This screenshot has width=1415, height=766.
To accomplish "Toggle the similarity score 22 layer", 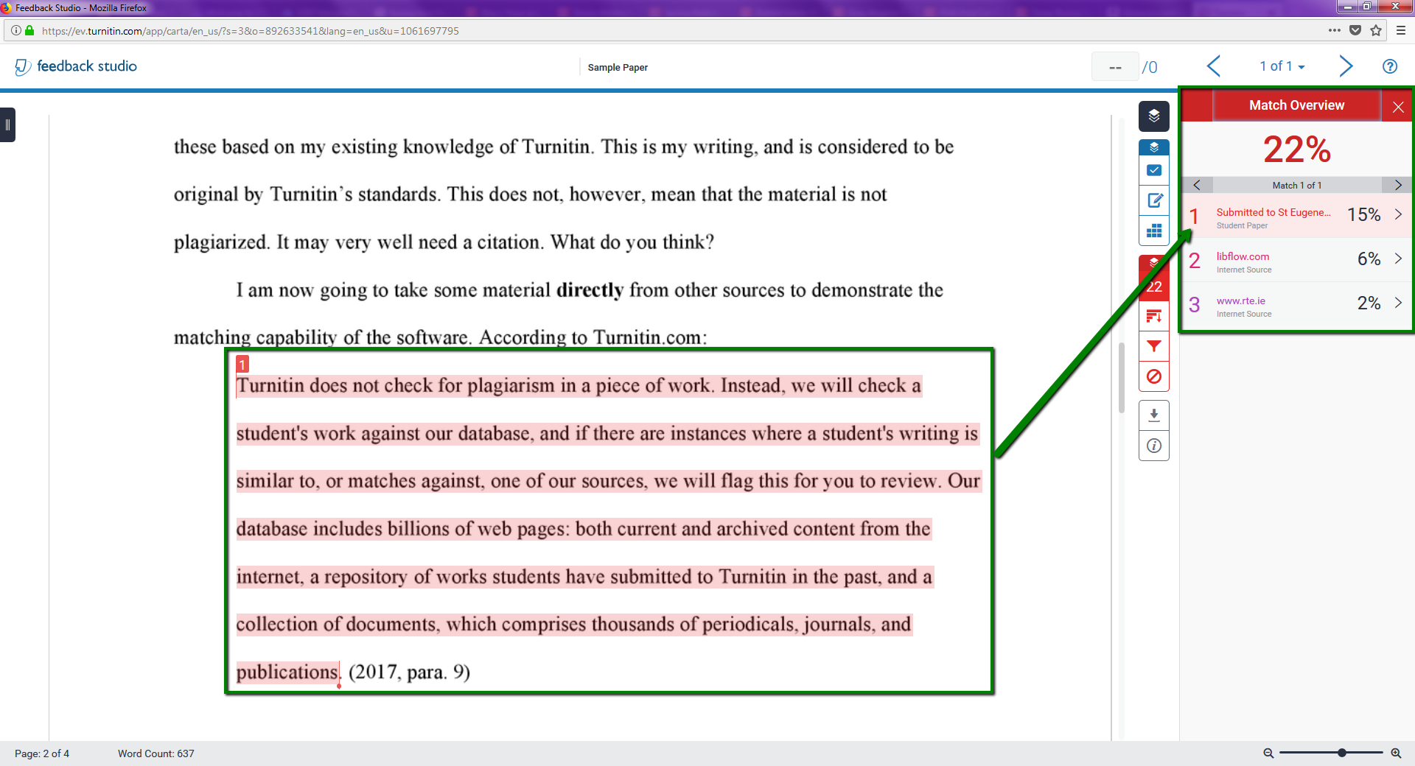I will tap(1153, 286).
